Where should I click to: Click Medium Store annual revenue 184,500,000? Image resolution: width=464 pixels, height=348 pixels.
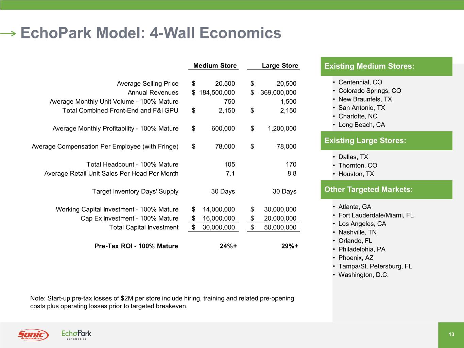click(x=217, y=92)
